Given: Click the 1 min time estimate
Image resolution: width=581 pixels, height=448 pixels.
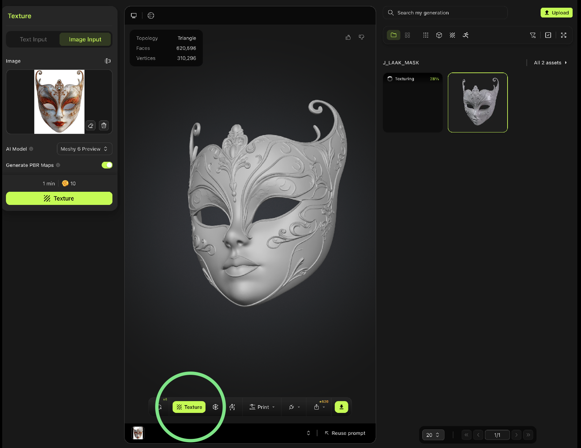Looking at the screenshot, I should (x=49, y=183).
